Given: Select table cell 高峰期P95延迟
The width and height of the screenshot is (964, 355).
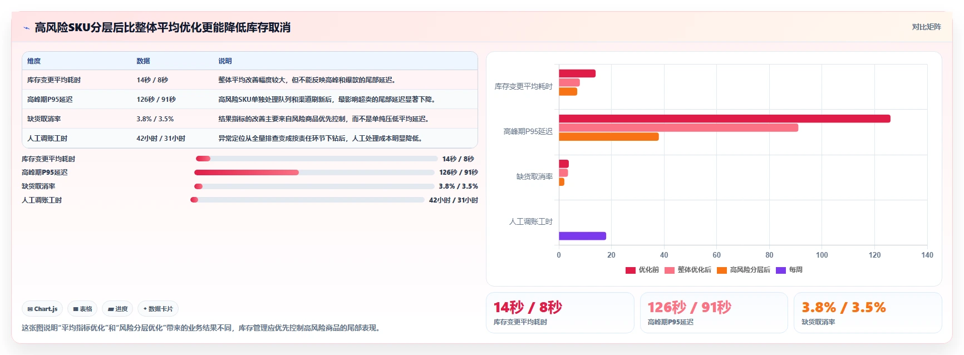Looking at the screenshot, I should [50, 100].
